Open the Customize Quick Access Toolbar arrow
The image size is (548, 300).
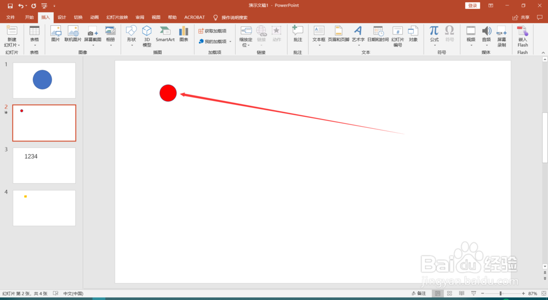click(x=54, y=6)
